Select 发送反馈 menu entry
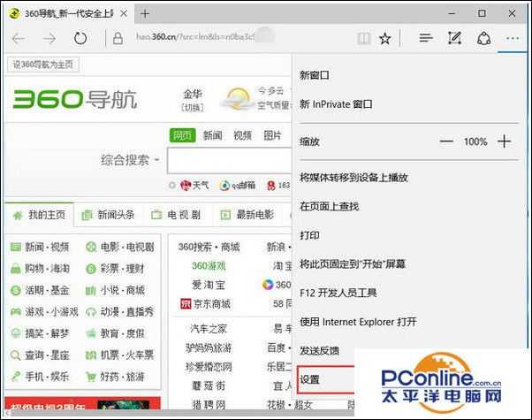 tap(319, 350)
